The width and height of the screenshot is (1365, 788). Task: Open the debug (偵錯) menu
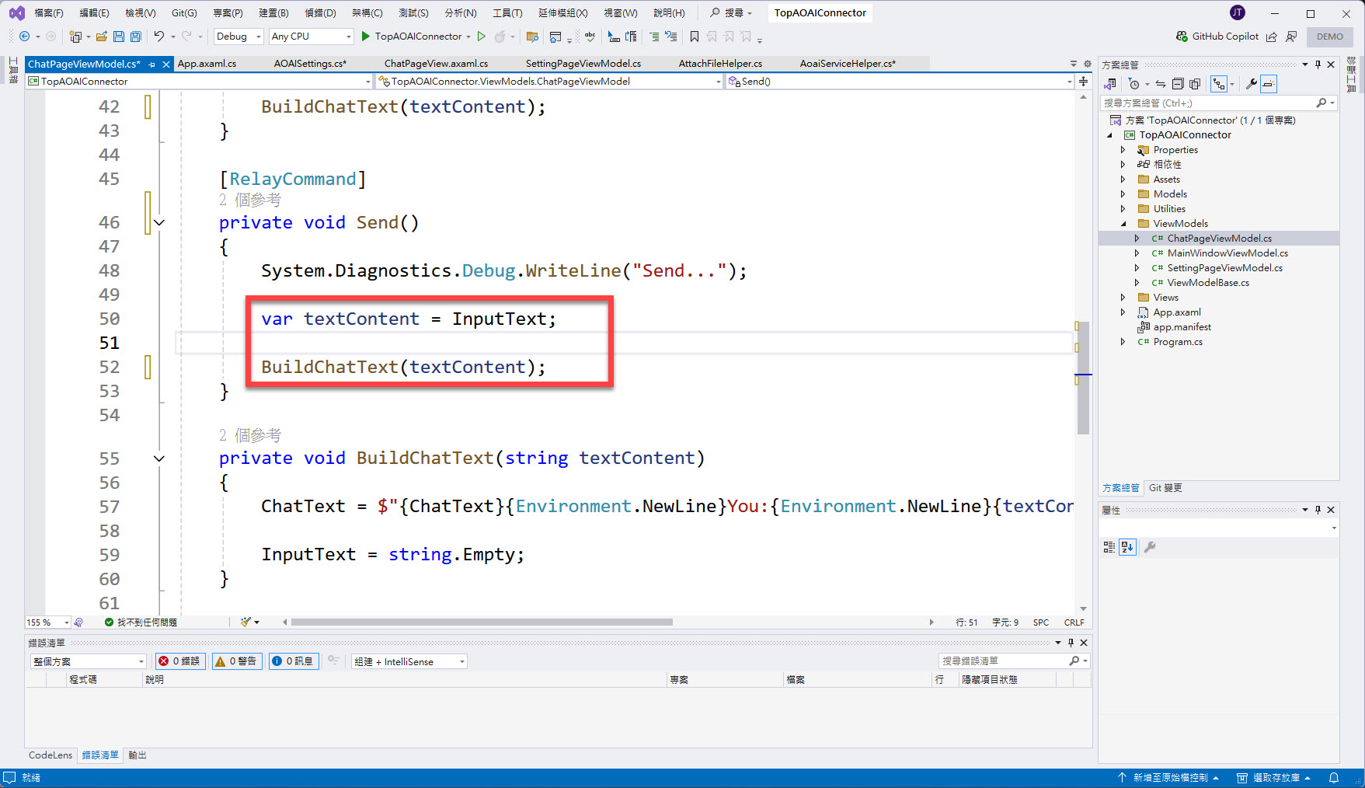[320, 13]
